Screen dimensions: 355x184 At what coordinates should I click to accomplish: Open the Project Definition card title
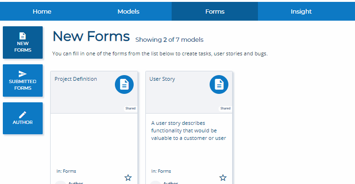click(x=76, y=79)
